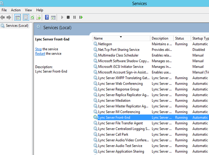
Task: Click gear icon beside Lync Server Audio Test Service
Action: (95, 146)
